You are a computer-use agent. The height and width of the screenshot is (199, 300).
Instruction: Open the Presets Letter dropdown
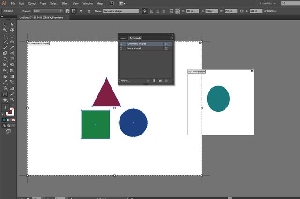[48, 11]
